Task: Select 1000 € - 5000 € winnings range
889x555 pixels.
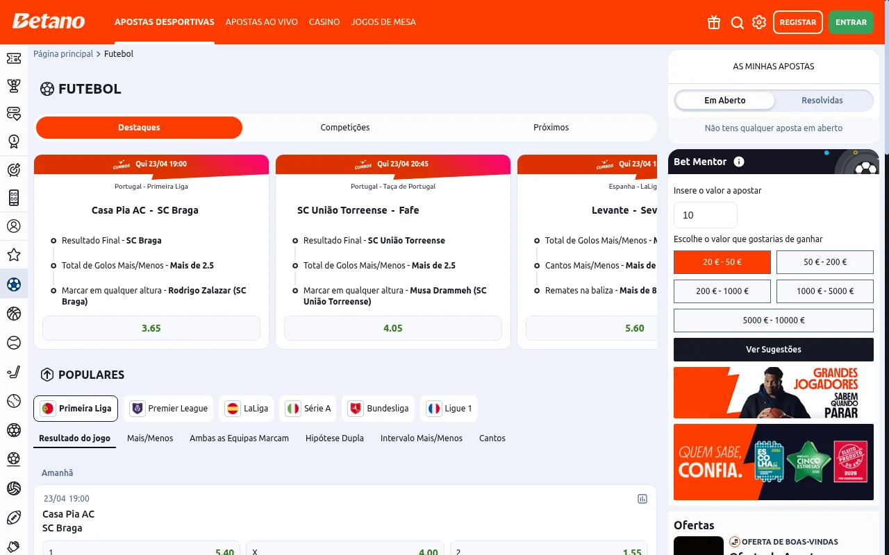Action: pyautogui.click(x=825, y=291)
